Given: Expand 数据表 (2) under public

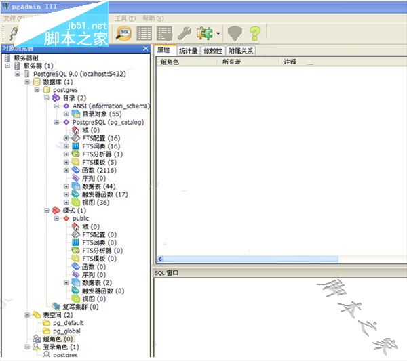Looking at the screenshot, I should 66,282.
